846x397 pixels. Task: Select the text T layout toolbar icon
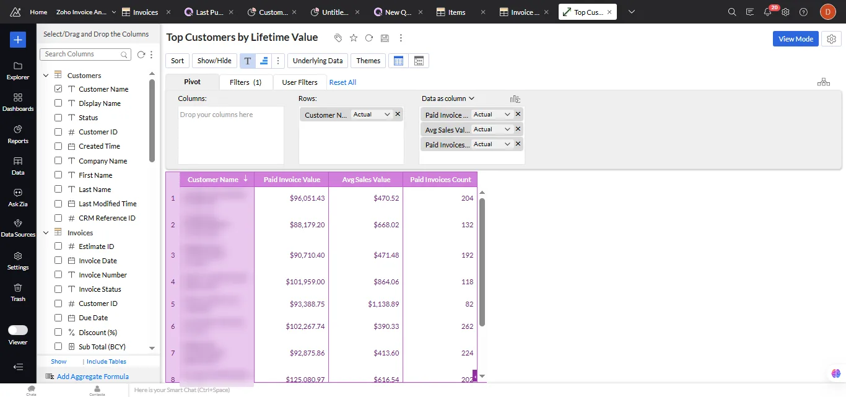coord(248,61)
